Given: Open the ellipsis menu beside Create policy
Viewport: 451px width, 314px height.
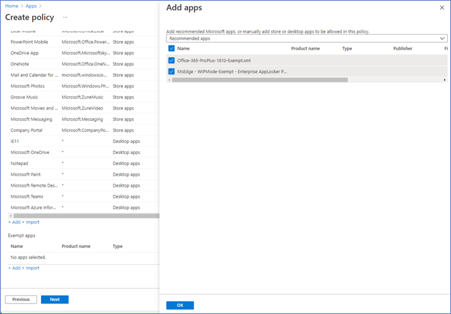Looking at the screenshot, I should pyautogui.click(x=65, y=17).
